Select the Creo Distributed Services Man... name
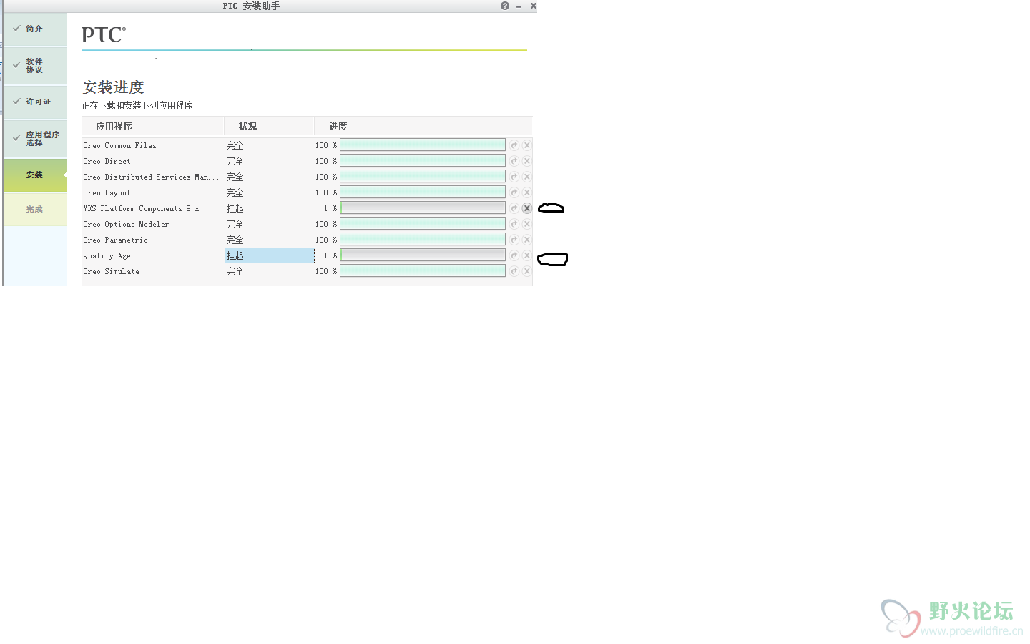Screen dimensions: 1030x644 [151, 177]
